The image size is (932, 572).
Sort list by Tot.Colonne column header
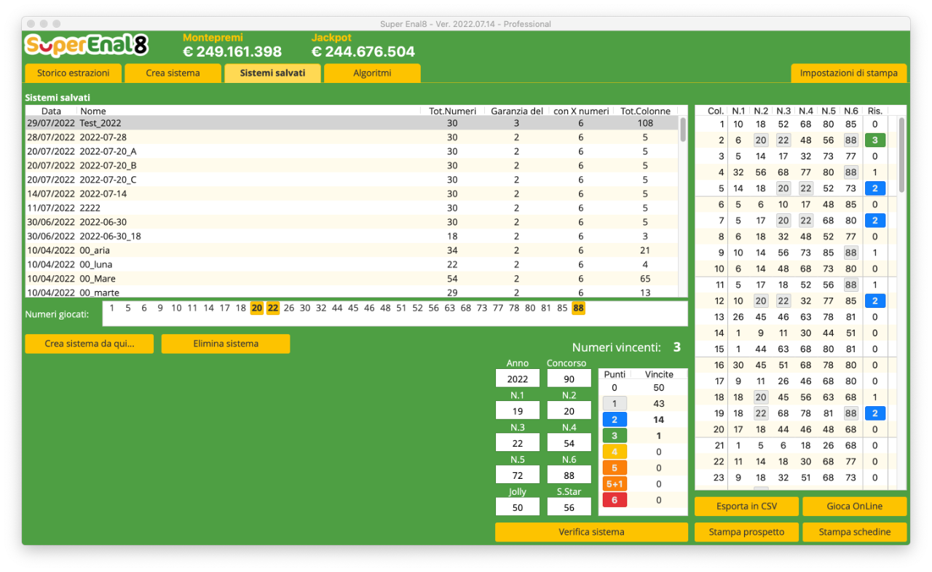click(645, 111)
